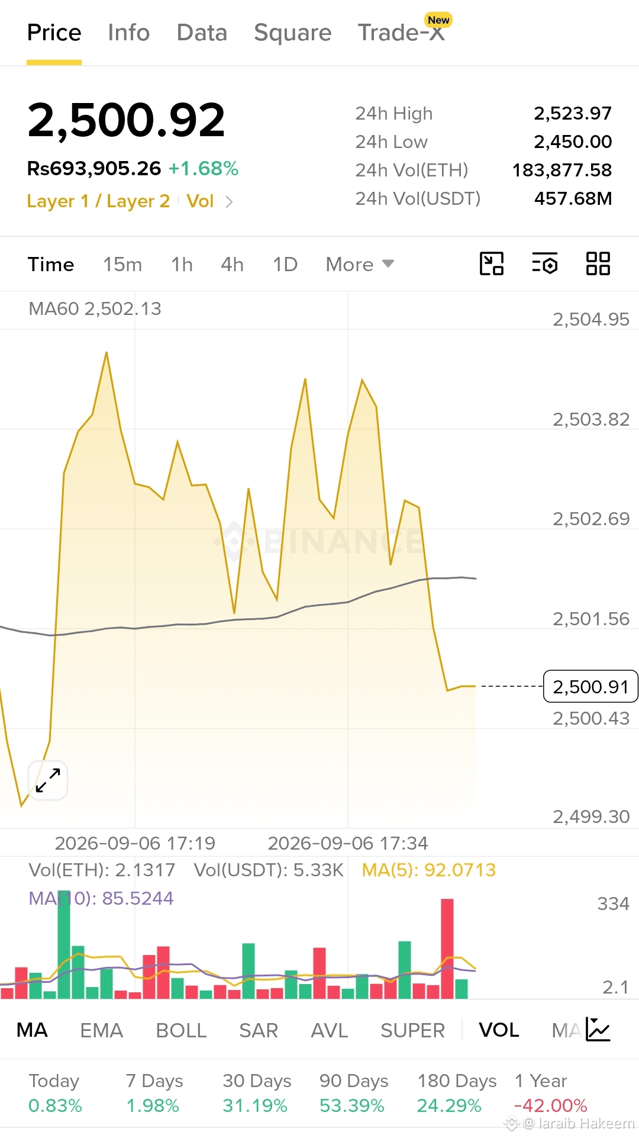Toggle the MA indicator

coord(32,1030)
